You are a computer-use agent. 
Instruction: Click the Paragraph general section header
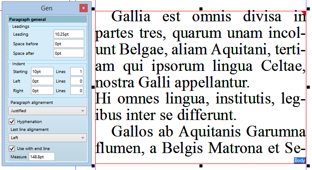(x=48, y=20)
